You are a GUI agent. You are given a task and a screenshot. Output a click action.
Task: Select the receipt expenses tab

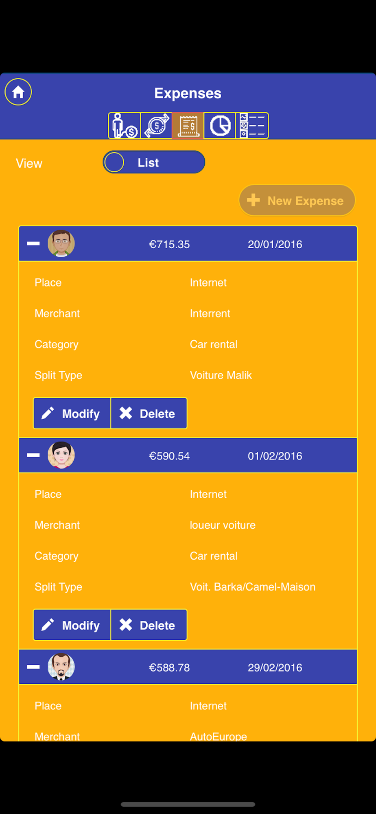click(x=188, y=125)
